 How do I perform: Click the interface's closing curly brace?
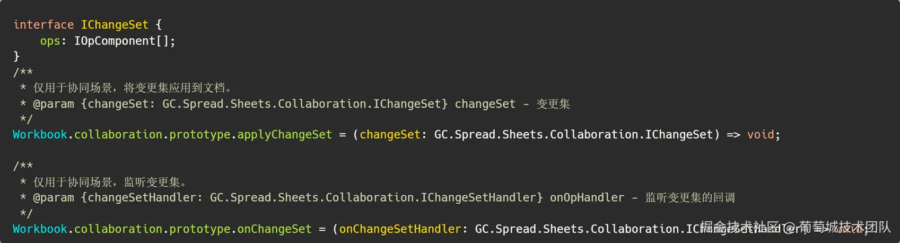[x=16, y=56]
